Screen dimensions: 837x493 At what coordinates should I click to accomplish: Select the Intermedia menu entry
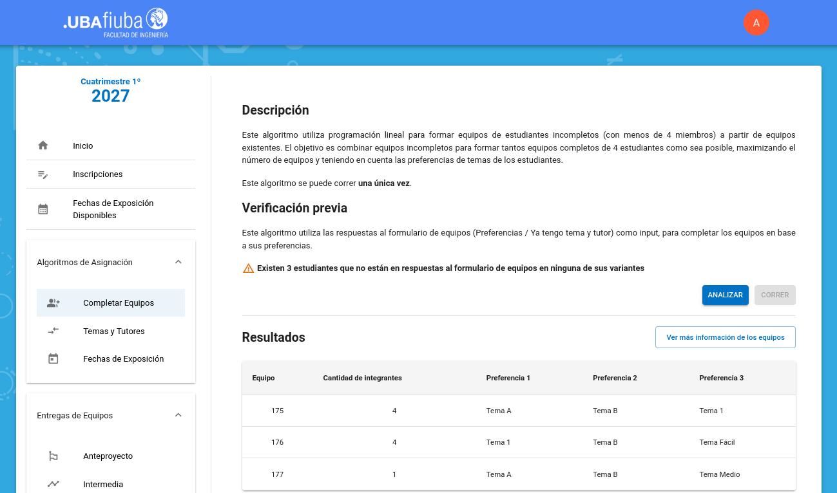103,485
